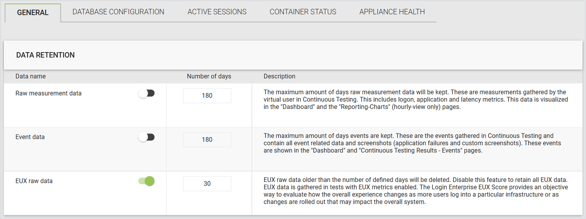Screen dimensions: 586x219
Task: Enable Raw measurement data retention toggle
Action: [x=146, y=93]
